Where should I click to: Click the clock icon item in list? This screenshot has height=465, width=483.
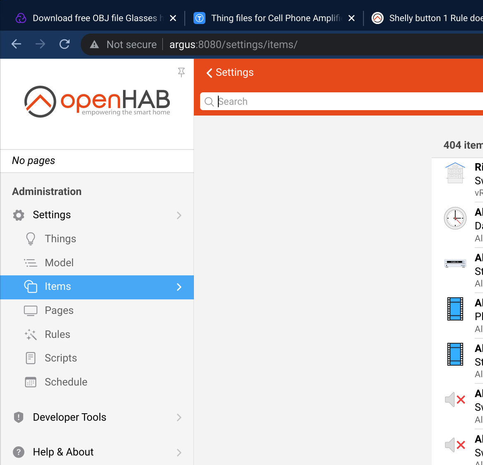[x=455, y=218]
